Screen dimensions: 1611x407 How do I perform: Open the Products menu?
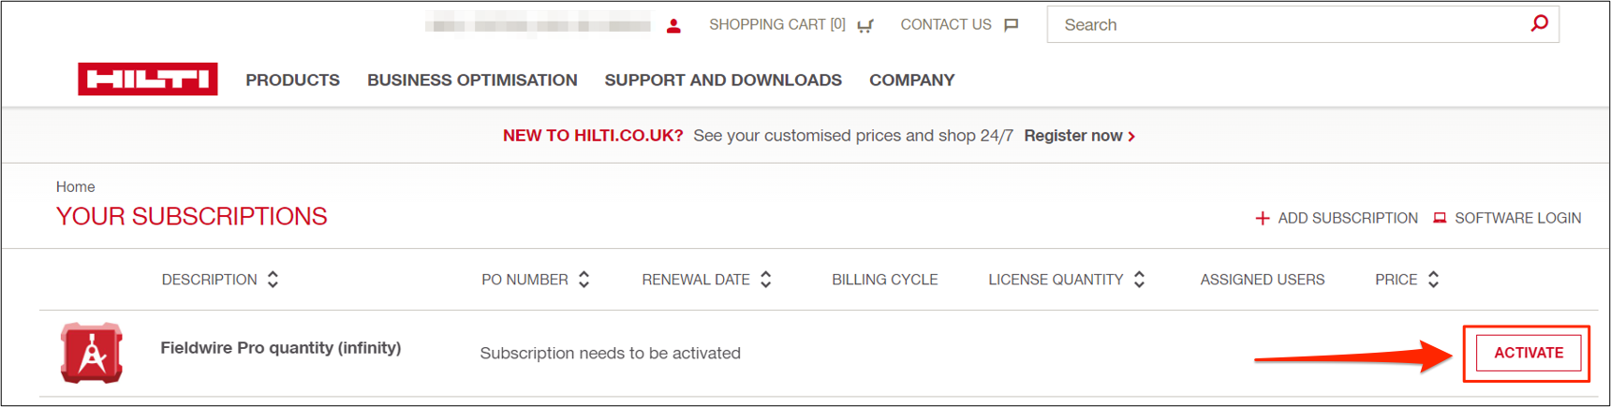(x=292, y=80)
